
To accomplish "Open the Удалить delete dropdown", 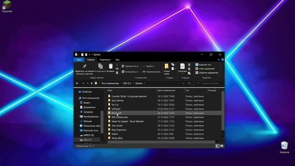I will (149, 66).
